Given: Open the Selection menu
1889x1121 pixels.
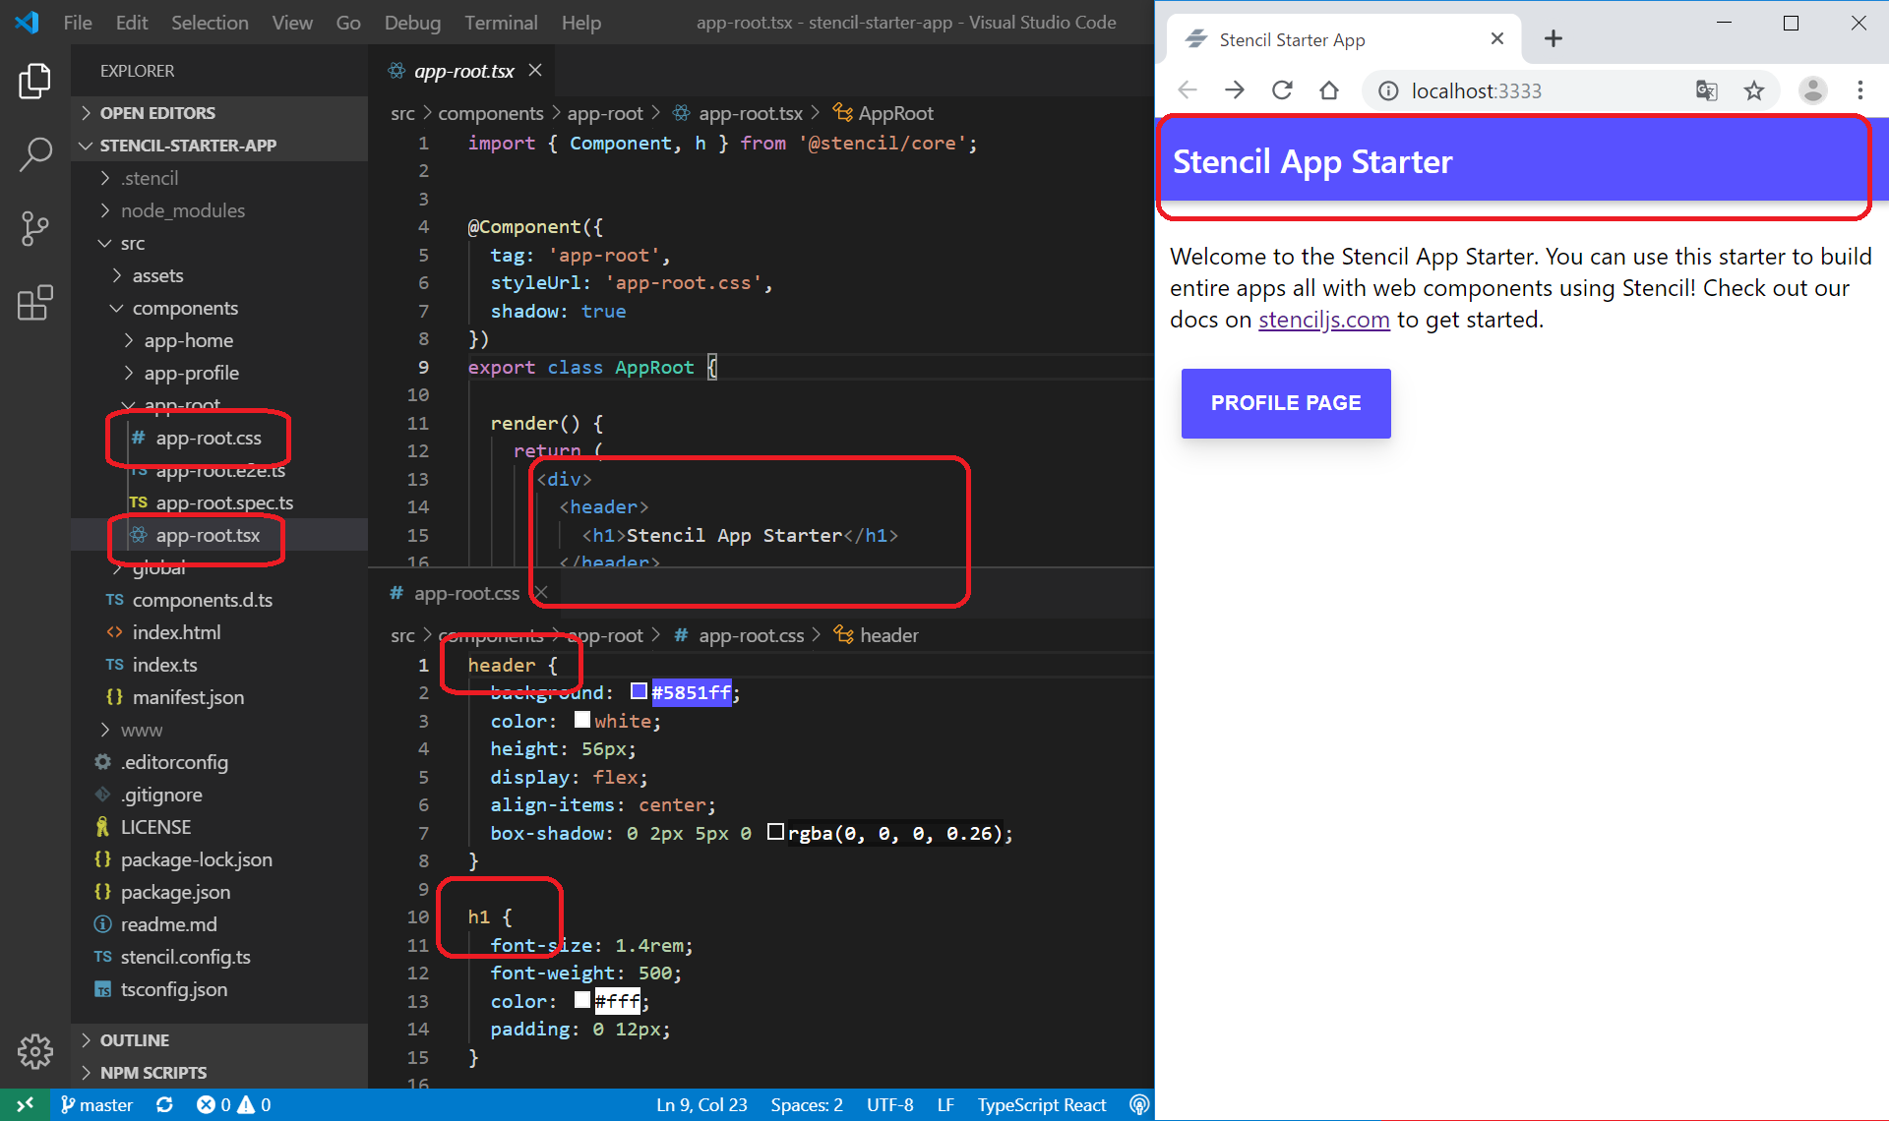Looking at the screenshot, I should pyautogui.click(x=210, y=22).
